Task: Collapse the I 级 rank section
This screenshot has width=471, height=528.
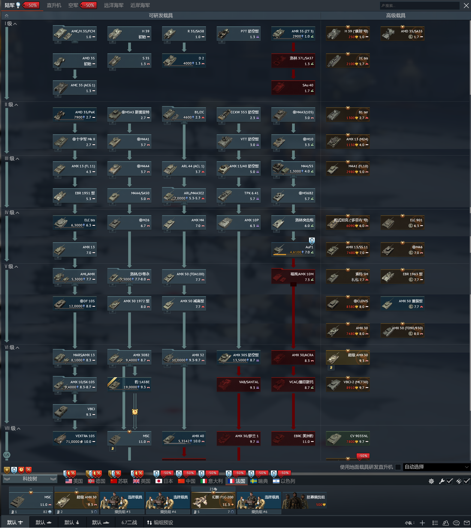Action: (x=11, y=24)
